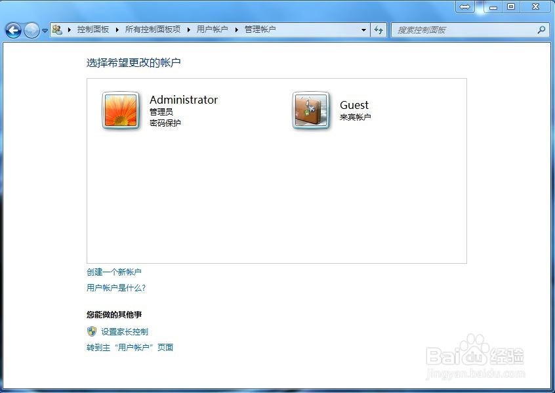Open 创建一个新帐户 link

[114, 272]
